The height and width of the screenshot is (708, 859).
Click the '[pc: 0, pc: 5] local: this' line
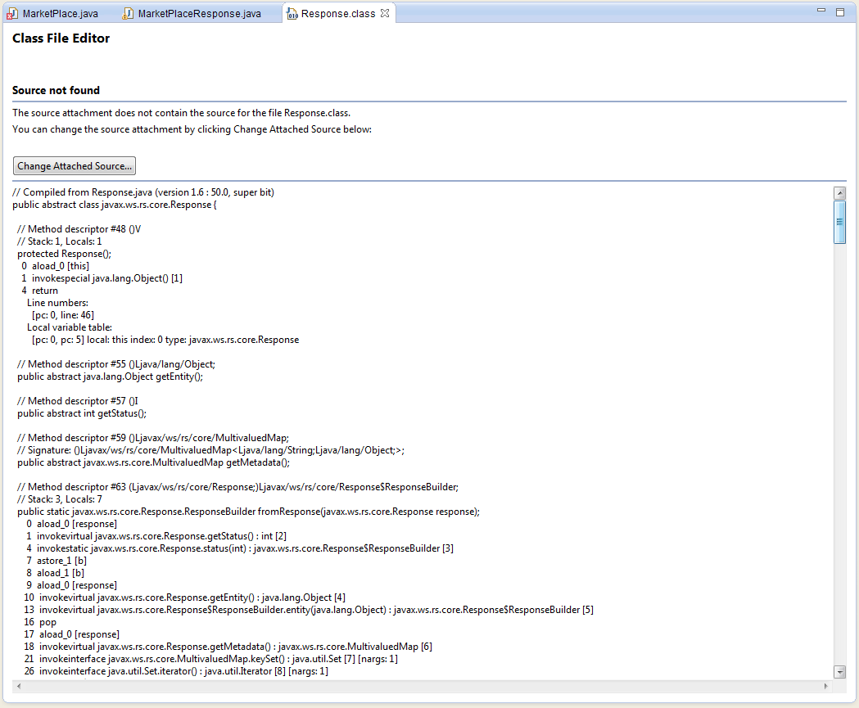tap(165, 340)
